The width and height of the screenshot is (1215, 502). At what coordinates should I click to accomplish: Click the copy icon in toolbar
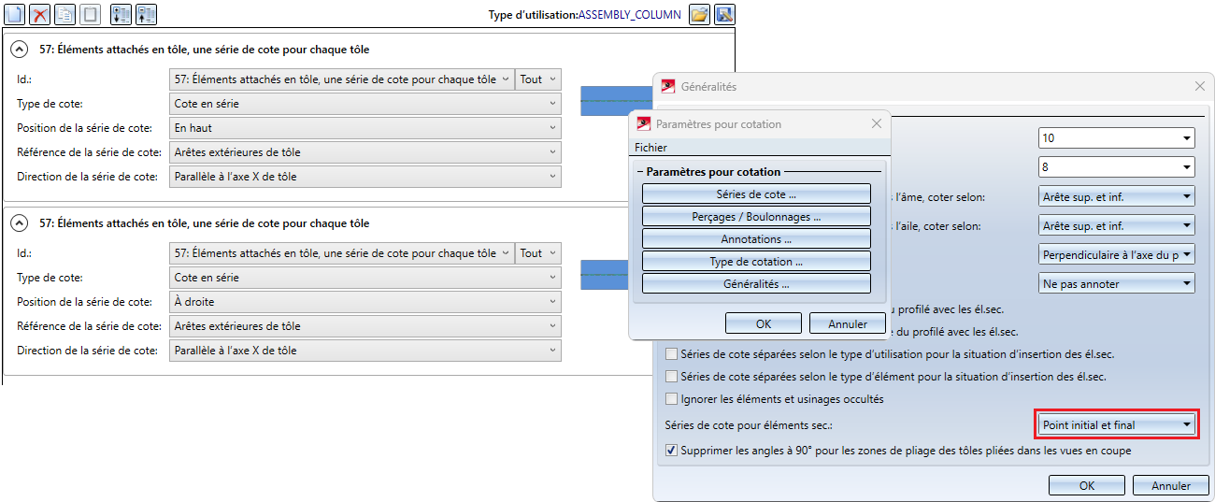click(x=65, y=14)
